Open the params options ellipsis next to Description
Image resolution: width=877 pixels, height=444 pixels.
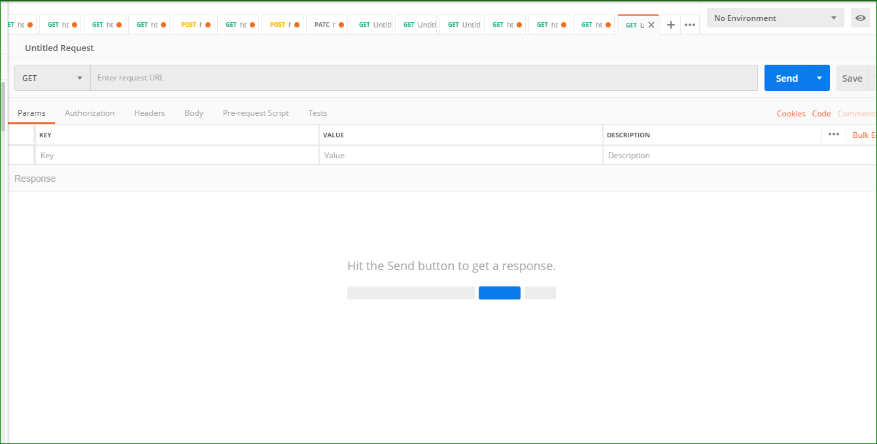tap(834, 134)
